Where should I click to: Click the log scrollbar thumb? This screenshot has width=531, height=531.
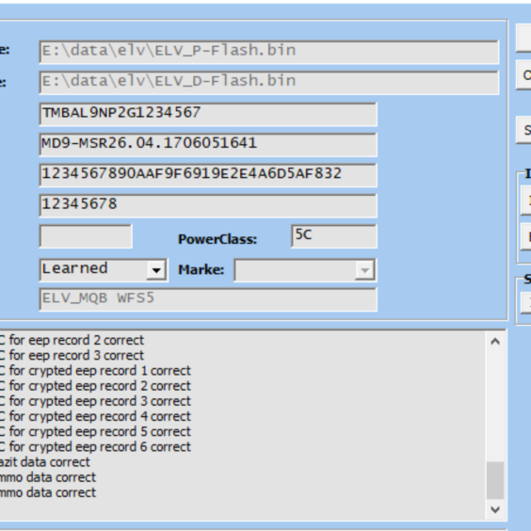click(495, 480)
